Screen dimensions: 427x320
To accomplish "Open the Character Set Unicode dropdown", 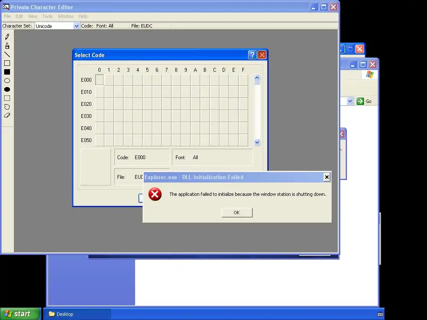I will pyautogui.click(x=76, y=26).
